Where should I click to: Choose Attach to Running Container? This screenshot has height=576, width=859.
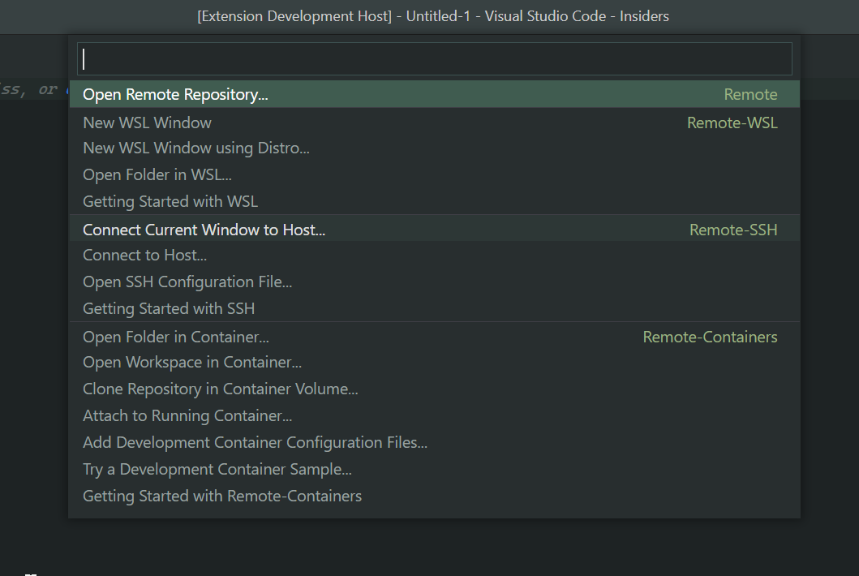pos(187,415)
